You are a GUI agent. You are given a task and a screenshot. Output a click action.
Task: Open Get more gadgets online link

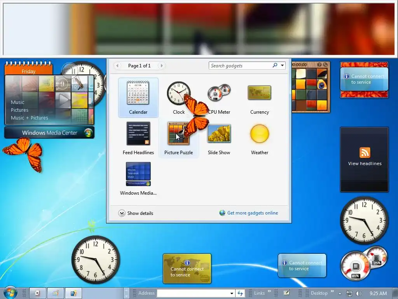253,213
